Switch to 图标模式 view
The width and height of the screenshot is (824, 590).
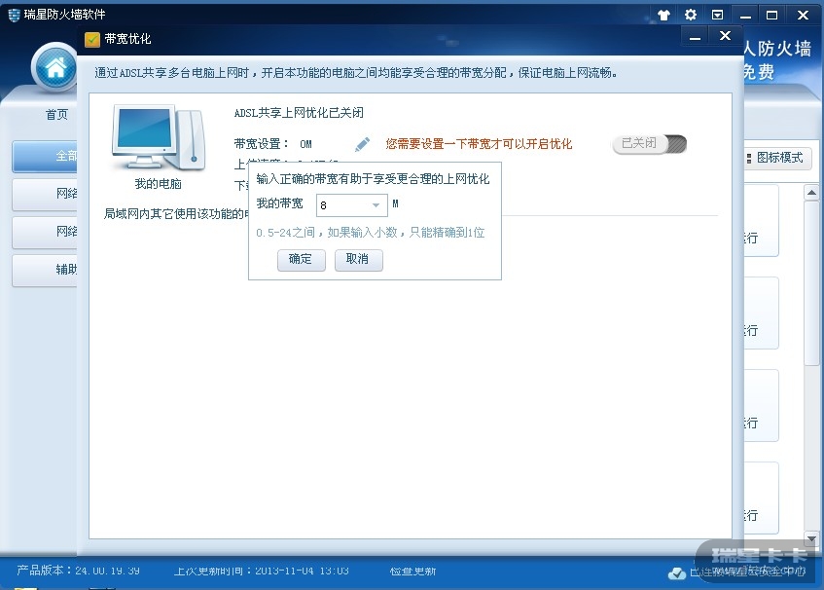[779, 158]
